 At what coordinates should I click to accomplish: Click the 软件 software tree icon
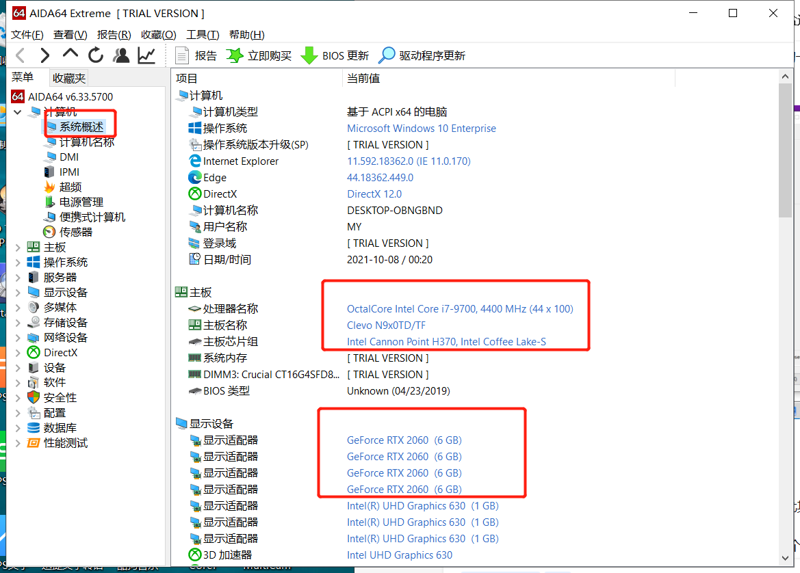coord(34,383)
